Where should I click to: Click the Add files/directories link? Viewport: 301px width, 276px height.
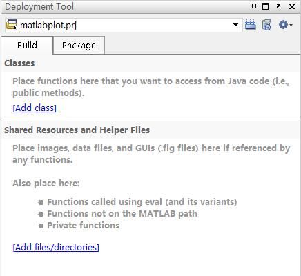point(56,247)
